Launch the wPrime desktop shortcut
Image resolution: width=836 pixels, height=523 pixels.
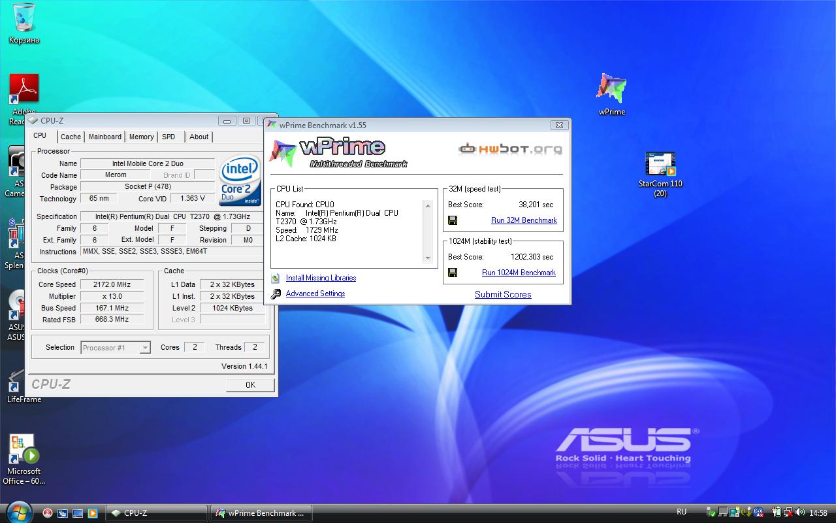point(612,94)
